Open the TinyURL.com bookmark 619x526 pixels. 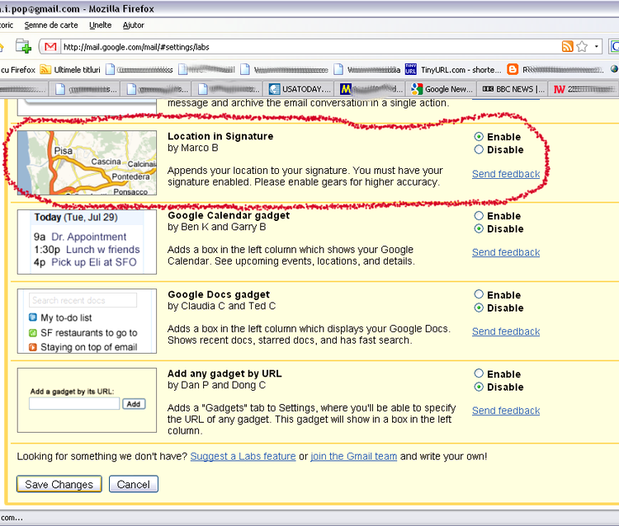[x=453, y=70]
